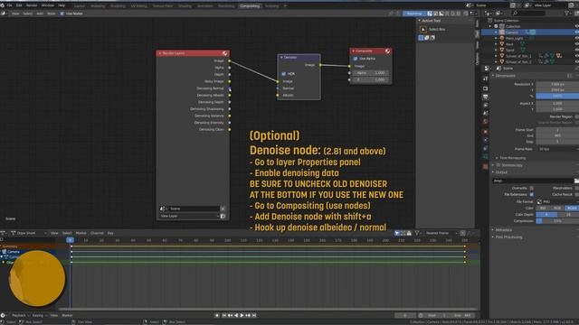Open the outliner filter icon
The width and height of the screenshot is (579, 325).
(x=567, y=14)
